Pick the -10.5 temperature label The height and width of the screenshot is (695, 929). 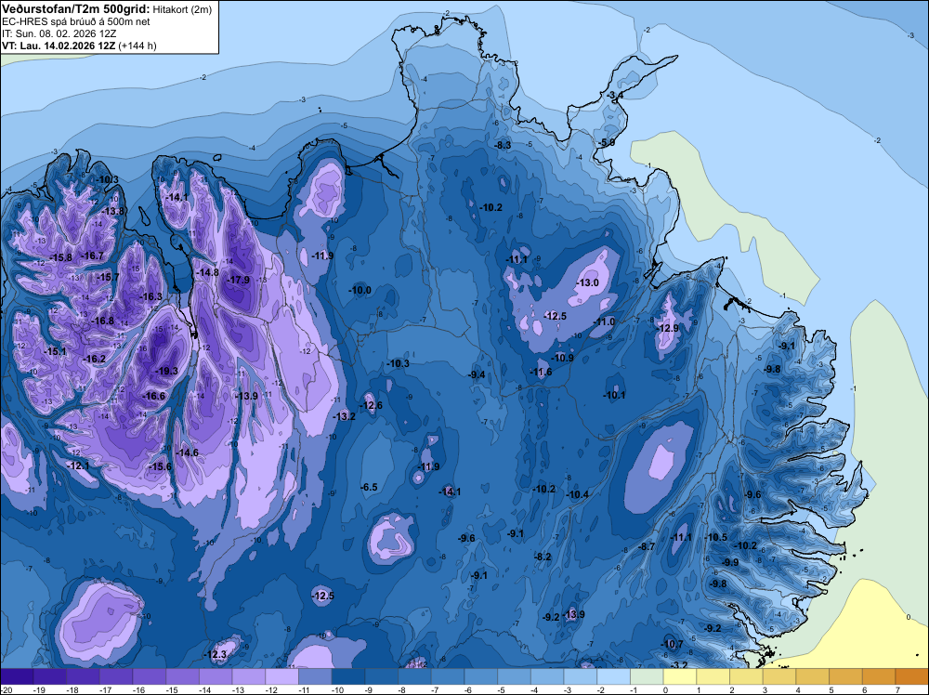[x=716, y=537]
